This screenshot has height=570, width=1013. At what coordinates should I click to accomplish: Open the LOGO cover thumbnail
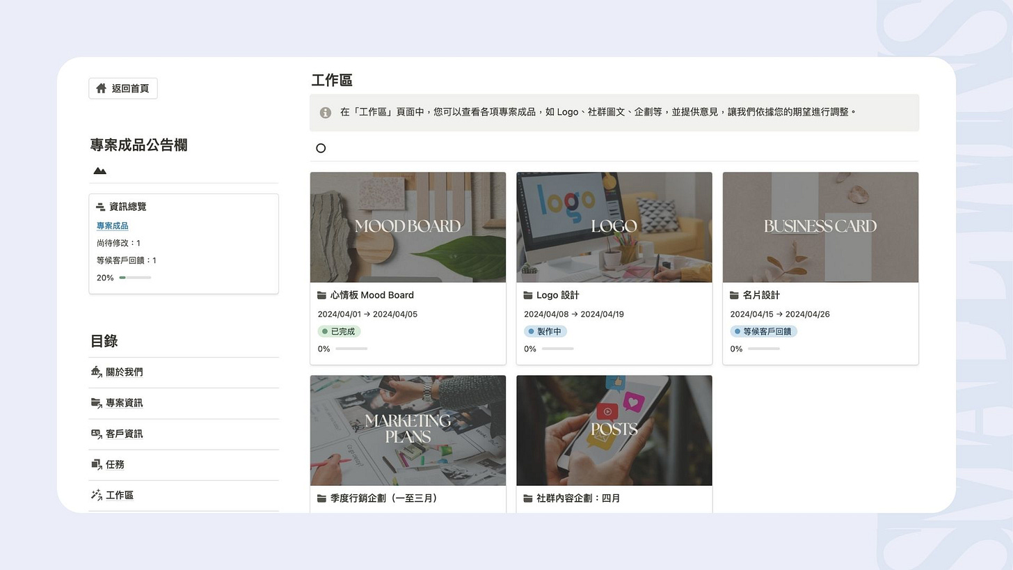coord(614,227)
